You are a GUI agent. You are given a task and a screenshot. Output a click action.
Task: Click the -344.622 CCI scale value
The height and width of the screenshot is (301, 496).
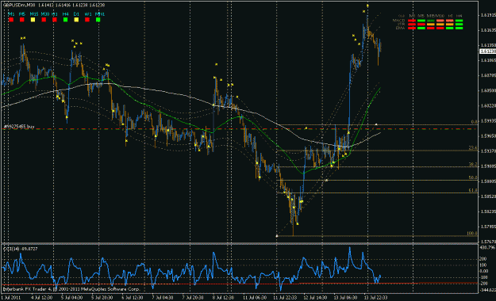tap(487, 290)
